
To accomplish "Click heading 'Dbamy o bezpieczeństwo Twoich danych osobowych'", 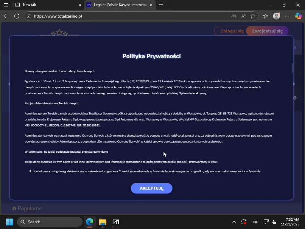I will 60,71.
